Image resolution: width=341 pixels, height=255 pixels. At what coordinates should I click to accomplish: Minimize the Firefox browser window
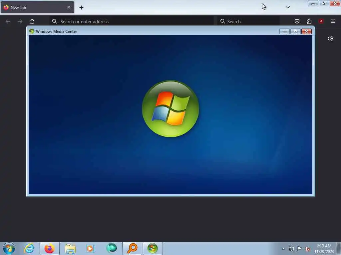click(x=313, y=3)
